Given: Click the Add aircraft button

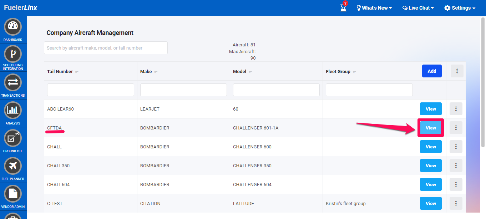Looking at the screenshot, I should tap(432, 71).
